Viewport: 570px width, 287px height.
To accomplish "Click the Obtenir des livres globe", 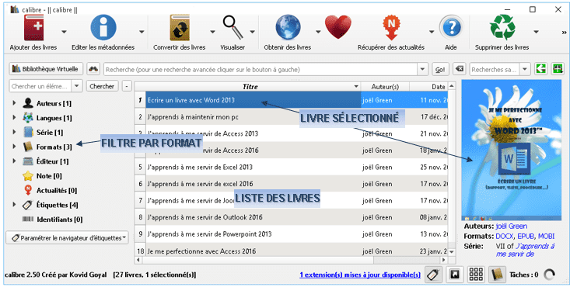I will pyautogui.click(x=288, y=27).
